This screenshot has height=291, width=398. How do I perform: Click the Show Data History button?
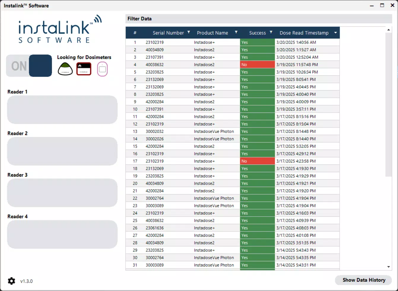(x=364, y=280)
